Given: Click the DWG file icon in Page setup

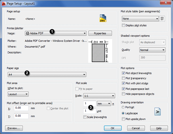Looking at the screenshot, I should [x=103, y=18].
